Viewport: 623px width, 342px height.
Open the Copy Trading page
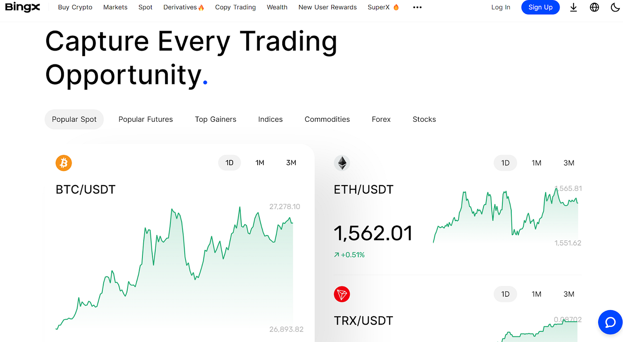[x=235, y=7]
